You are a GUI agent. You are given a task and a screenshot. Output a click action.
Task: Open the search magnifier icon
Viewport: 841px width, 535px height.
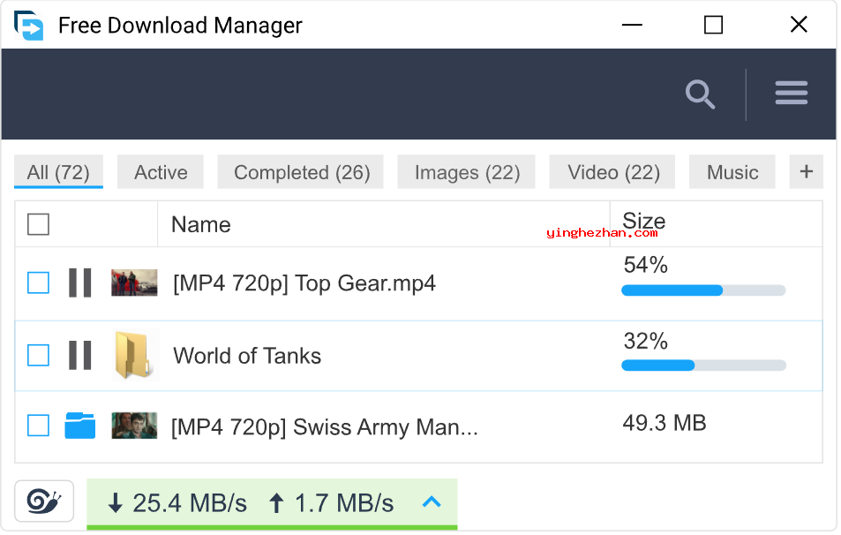[700, 94]
